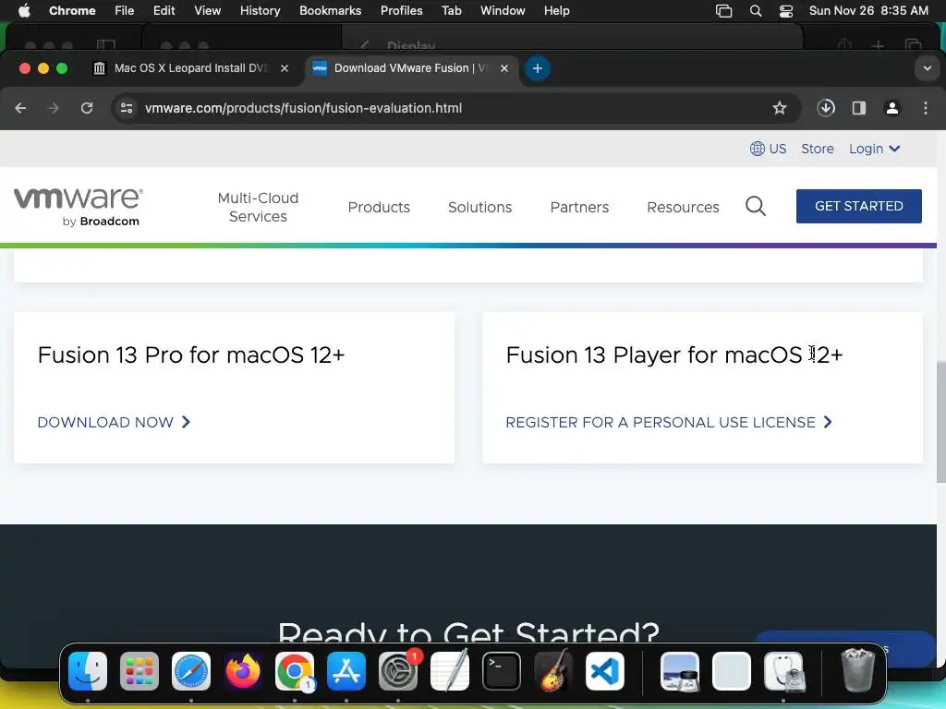Launch Firefox from the Dock
Viewport: 946px width, 709px height.
pyautogui.click(x=243, y=671)
